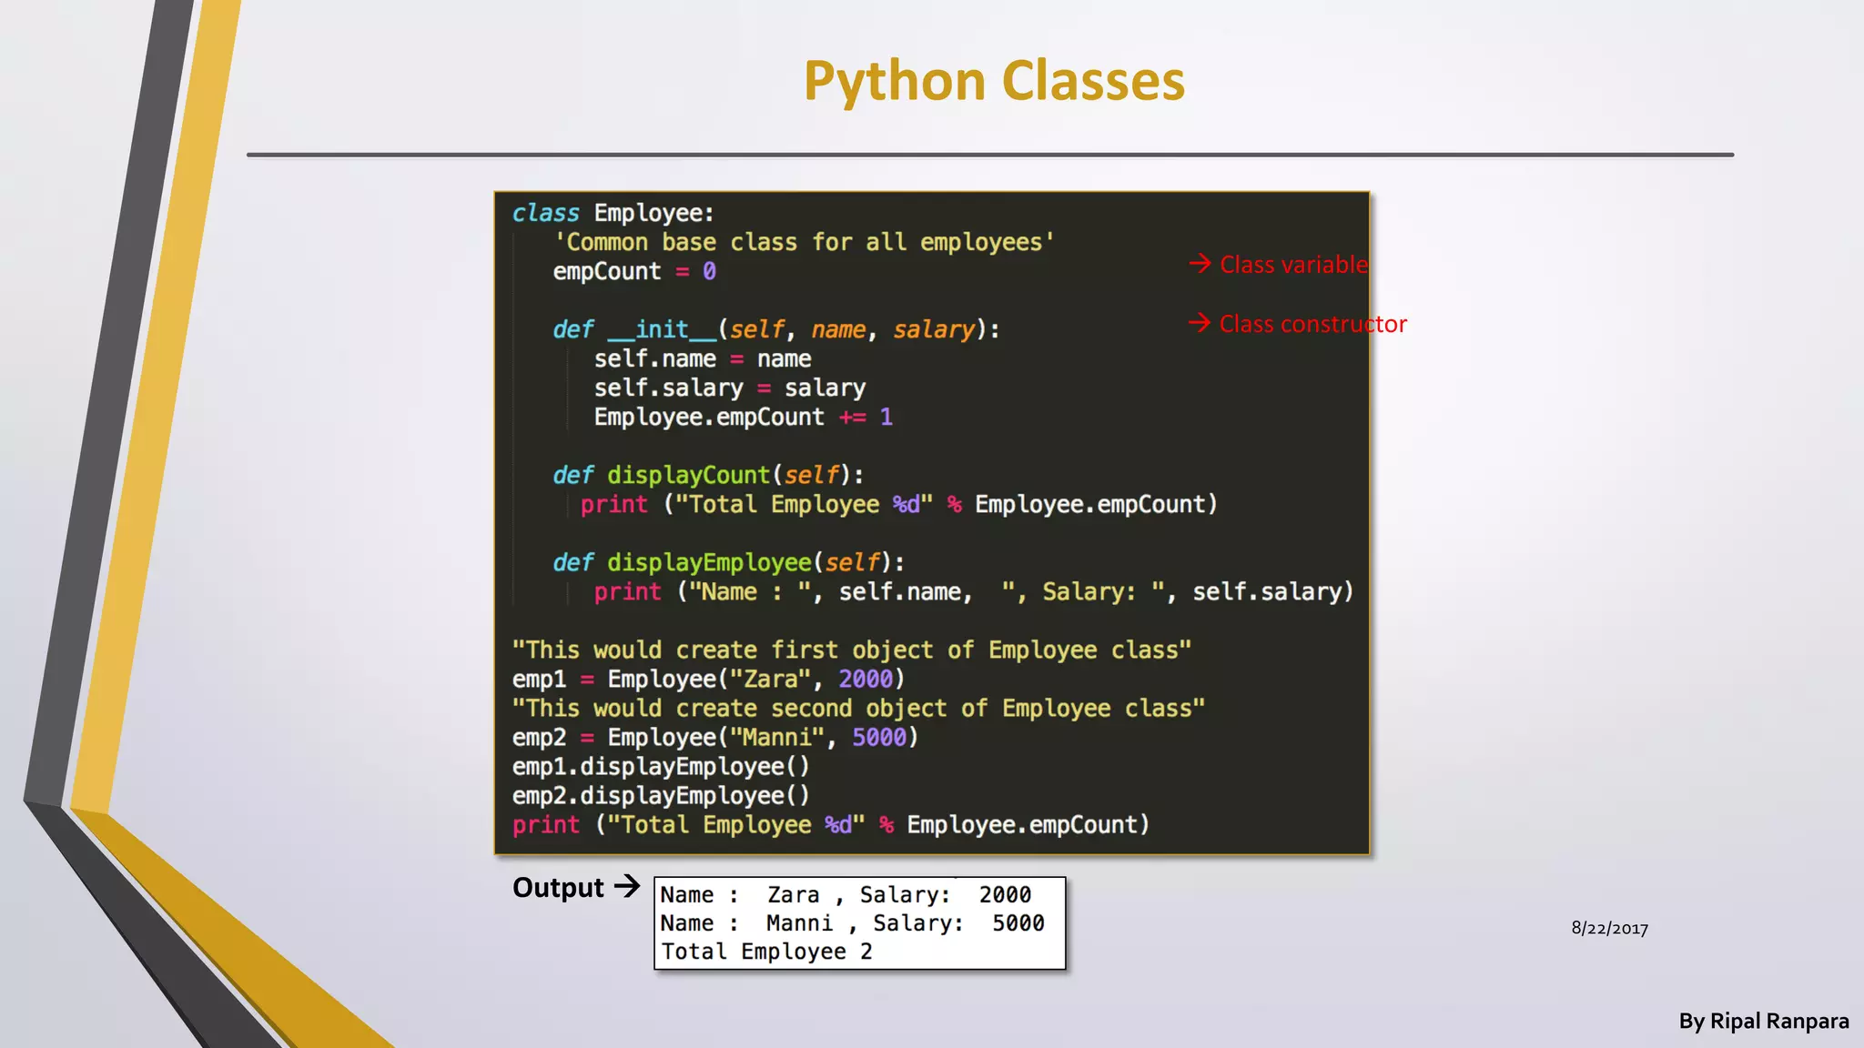Screen dimensions: 1864x1048
Task: Click the red 'Class constructor' annotation
Action: [x=1297, y=324]
